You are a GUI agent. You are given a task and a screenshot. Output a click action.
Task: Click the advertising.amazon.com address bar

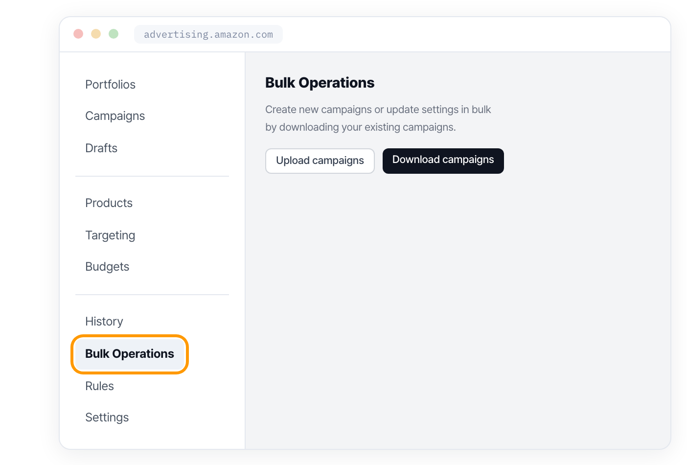pyautogui.click(x=208, y=34)
